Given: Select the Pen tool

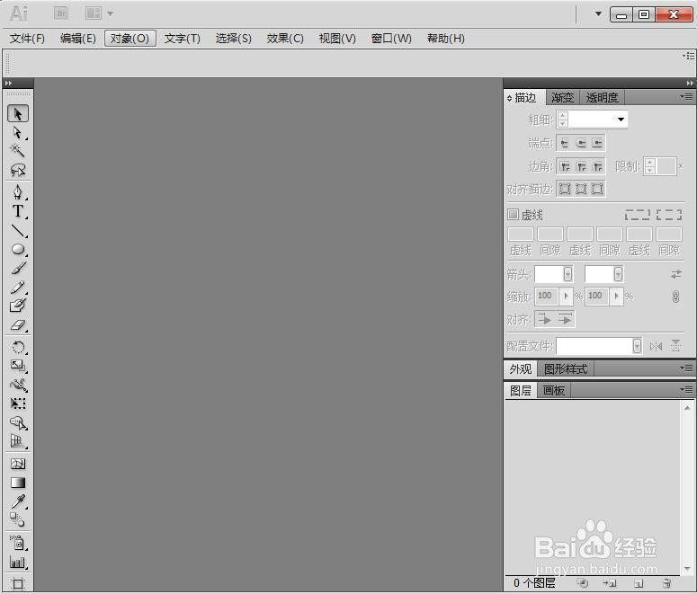Looking at the screenshot, I should pos(18,191).
